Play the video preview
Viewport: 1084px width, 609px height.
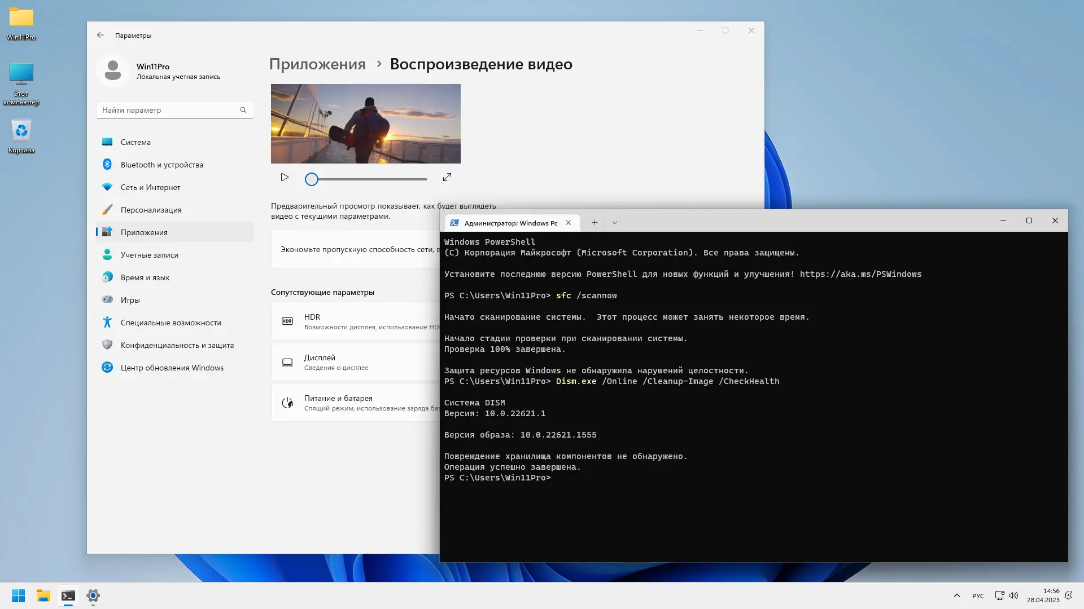pyautogui.click(x=285, y=178)
